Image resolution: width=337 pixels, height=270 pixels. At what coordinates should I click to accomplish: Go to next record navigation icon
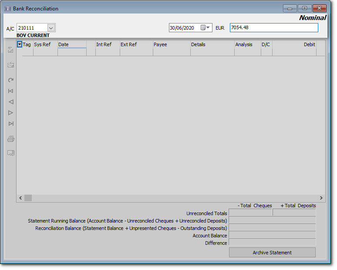point(10,113)
